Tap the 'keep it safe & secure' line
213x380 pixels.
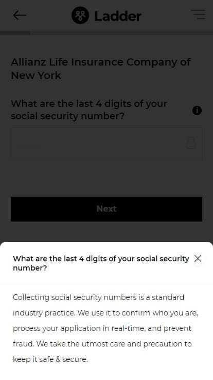(50, 359)
